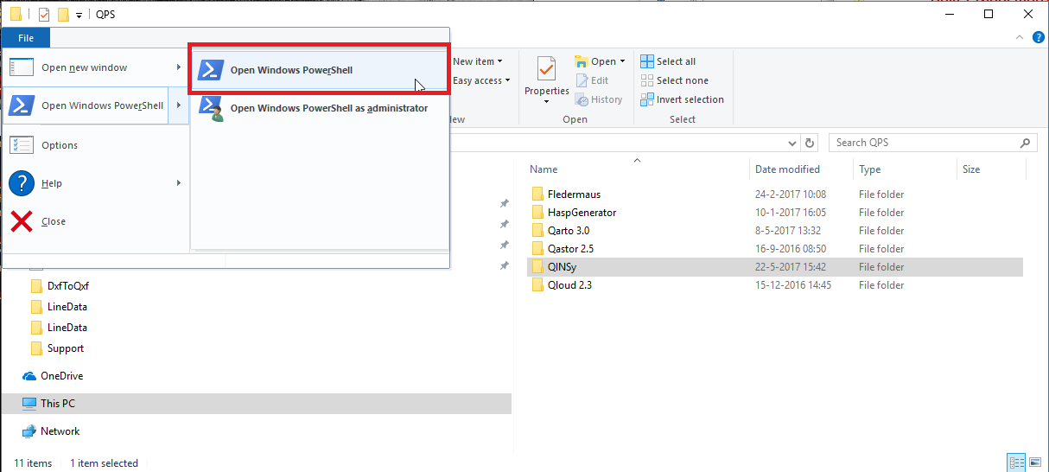
Task: Click the 1 item selected status text
Action: point(104,463)
